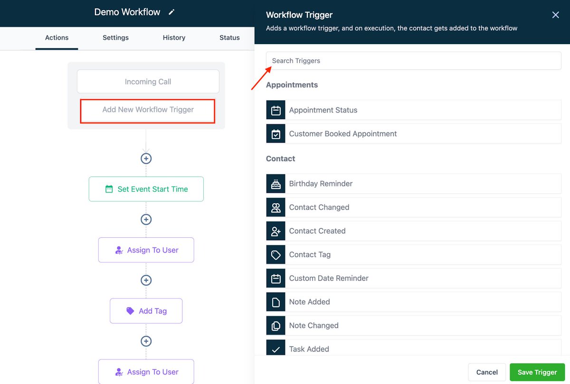Viewport: 570px width, 384px height.
Task: Click plus icon below Set Event Start Time
Action: pos(146,219)
